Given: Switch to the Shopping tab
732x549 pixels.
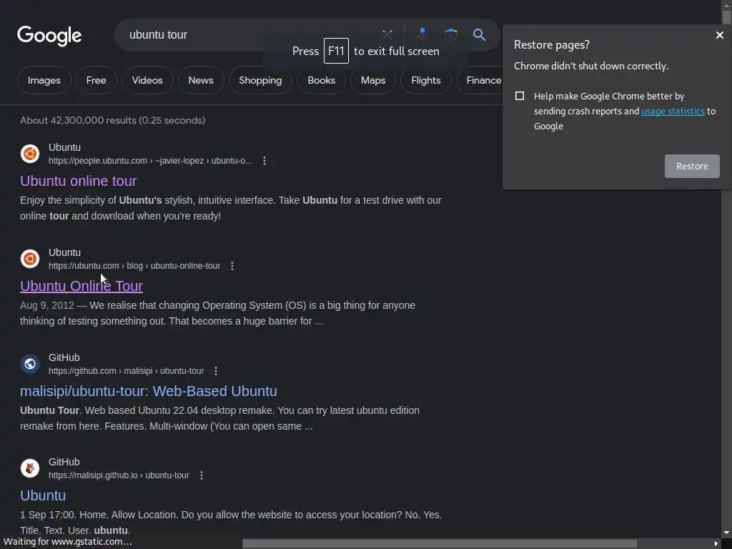Looking at the screenshot, I should 260,80.
